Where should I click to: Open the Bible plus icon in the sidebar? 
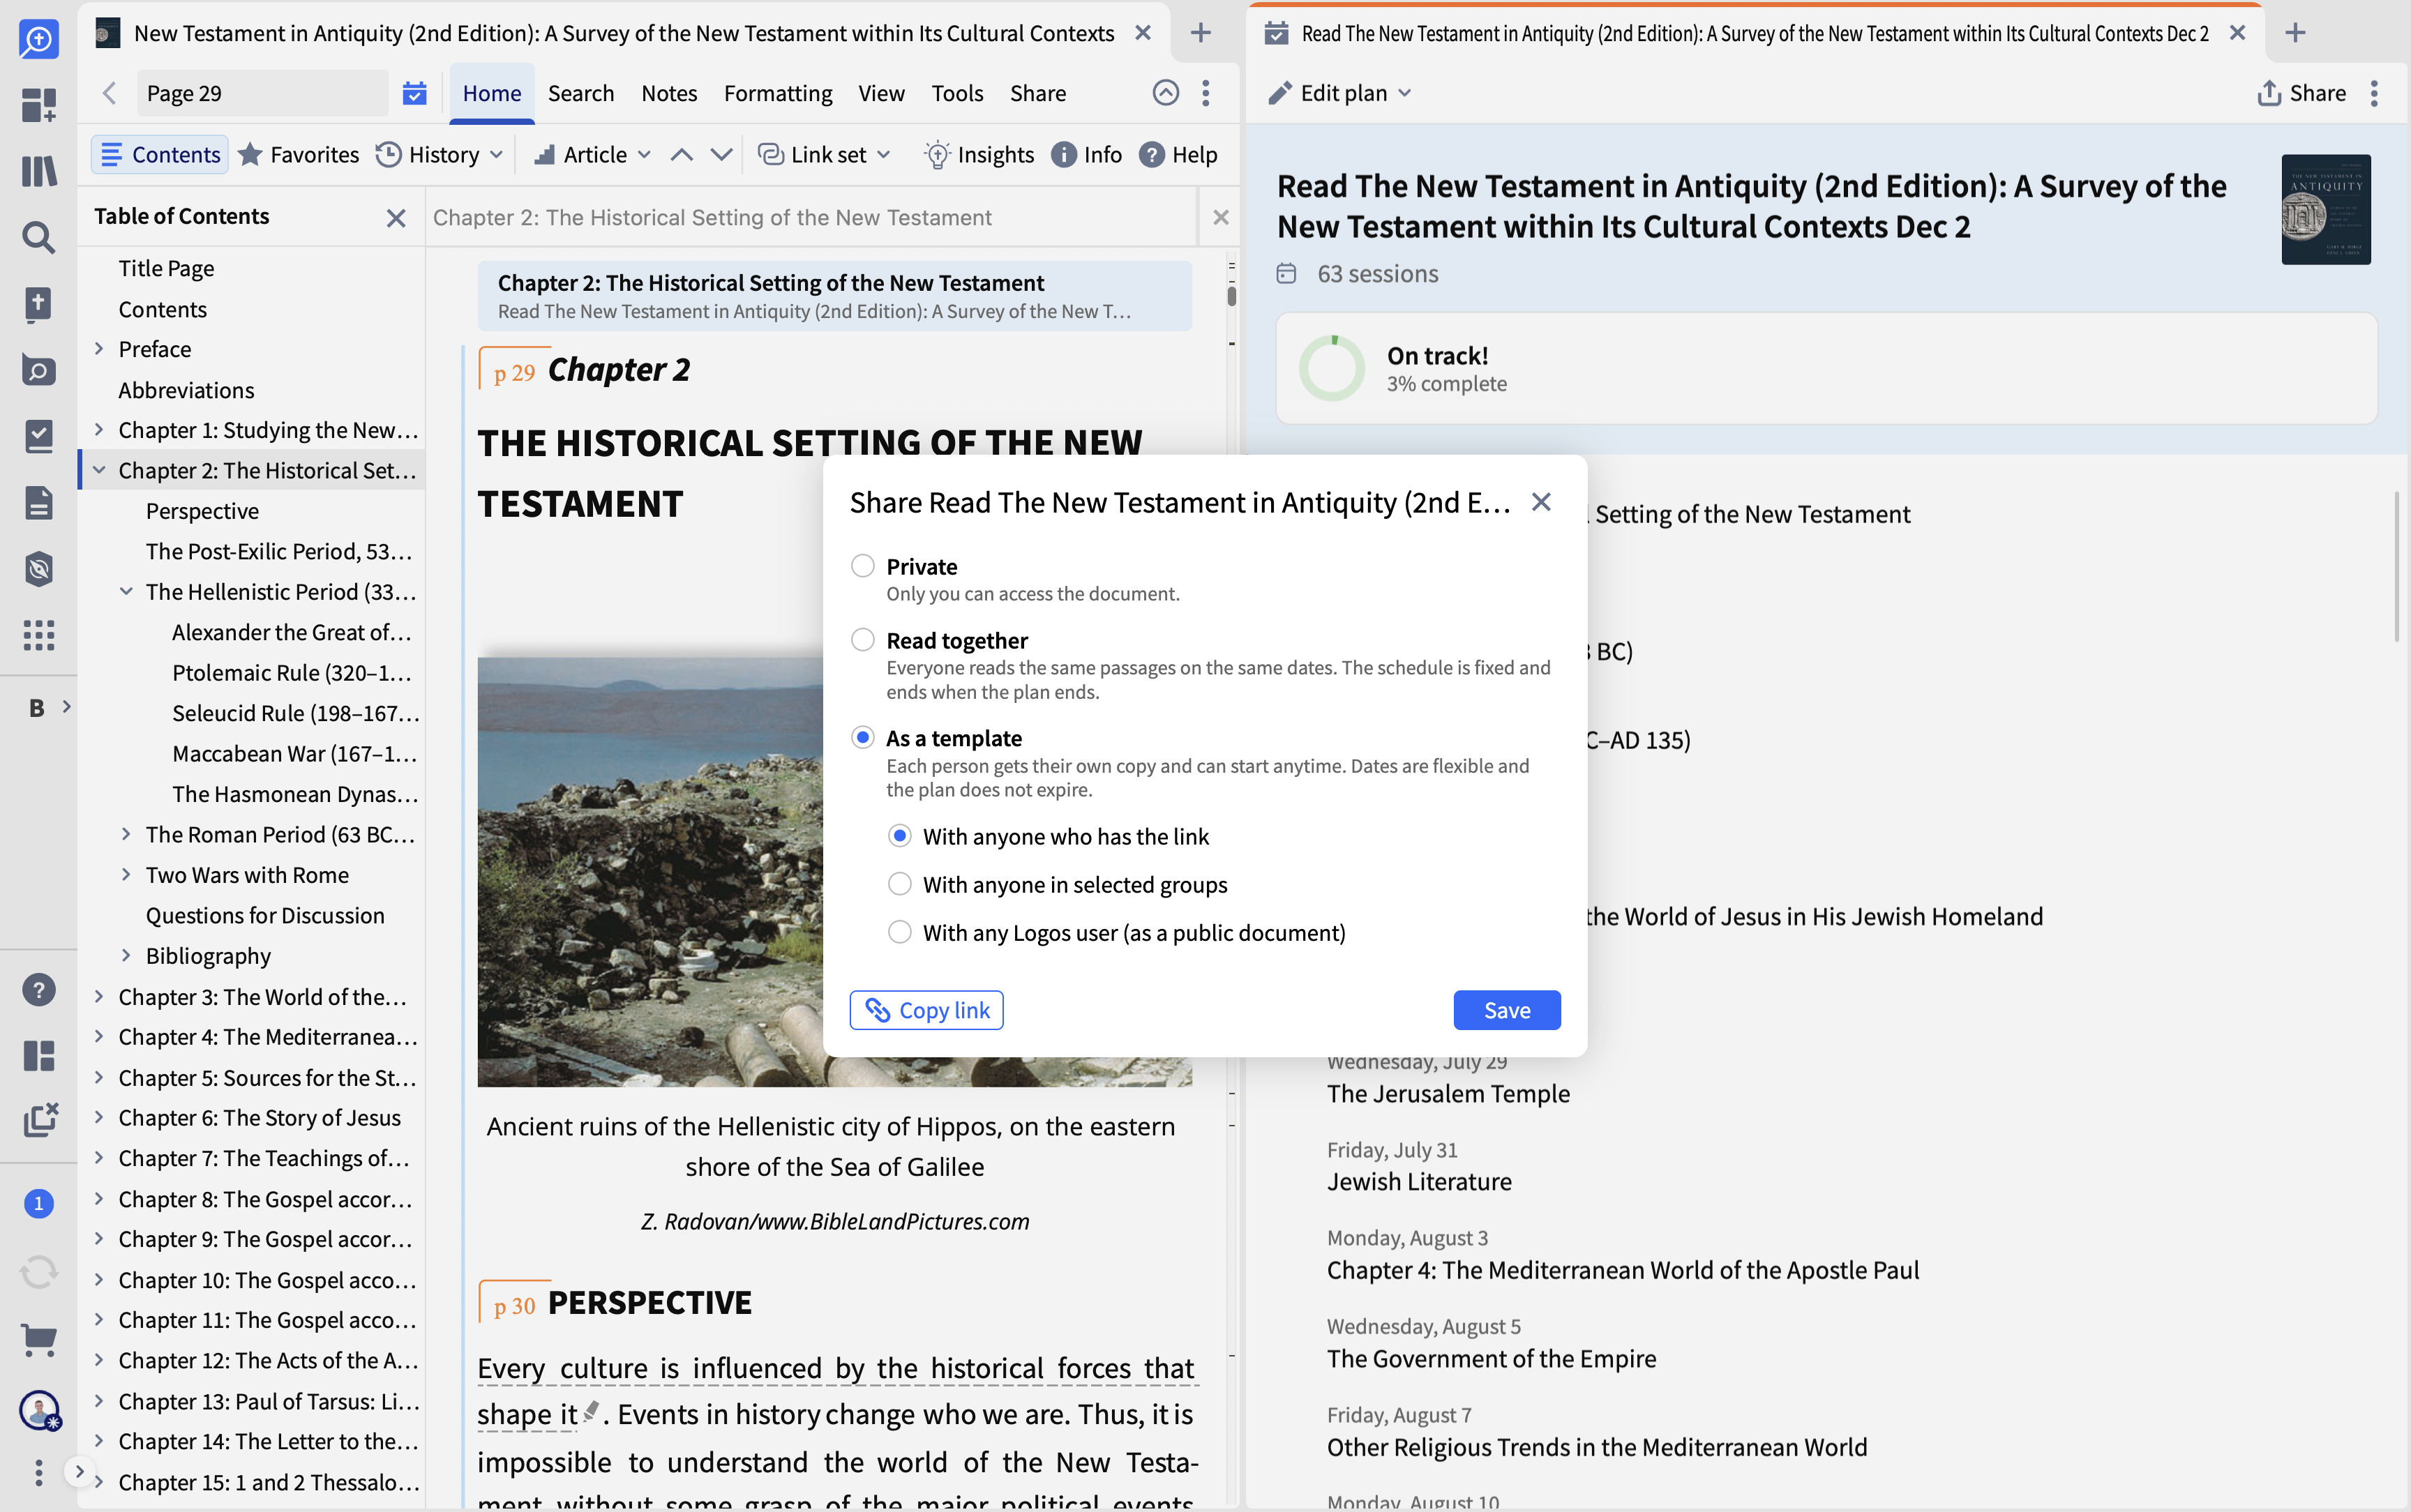[x=38, y=304]
